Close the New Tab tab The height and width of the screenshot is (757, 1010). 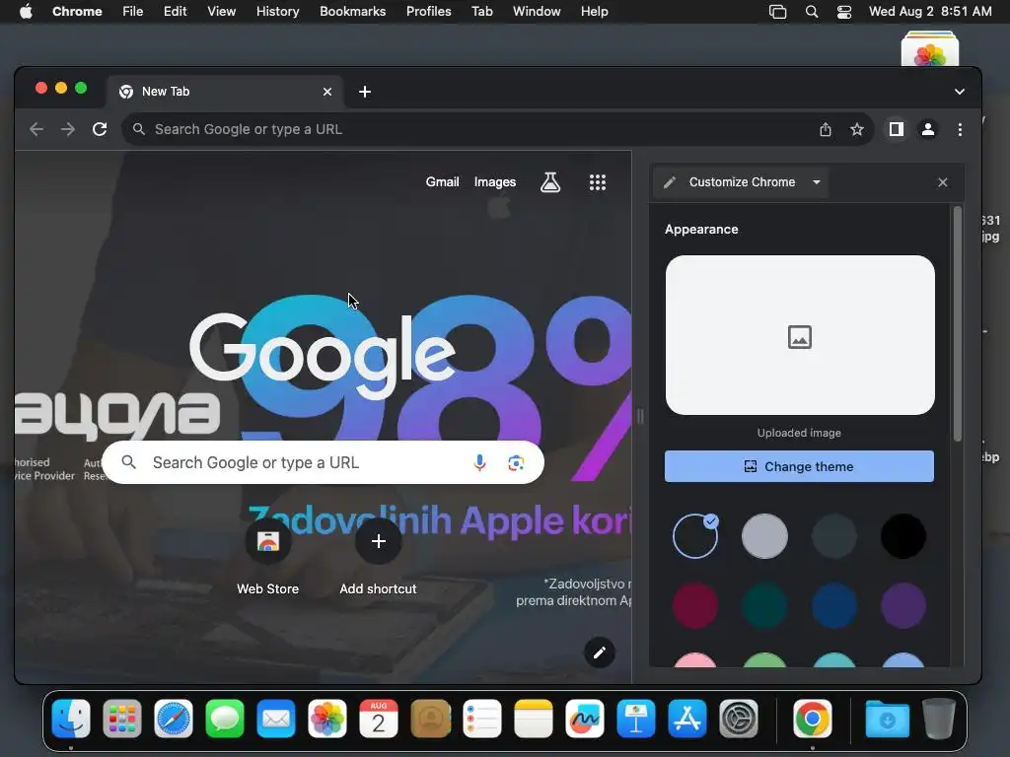point(327,92)
